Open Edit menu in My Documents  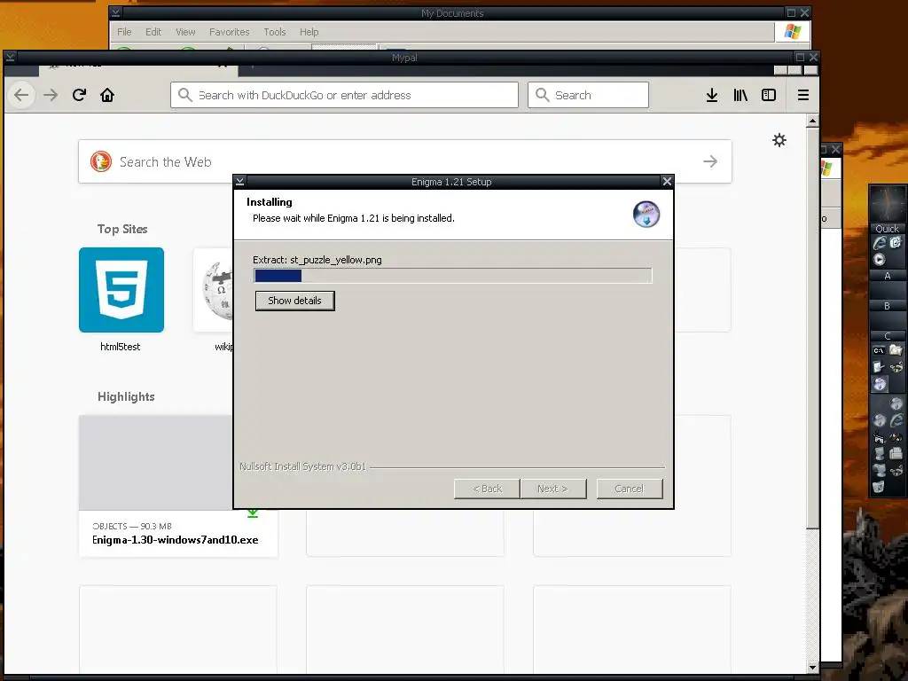coord(153,32)
